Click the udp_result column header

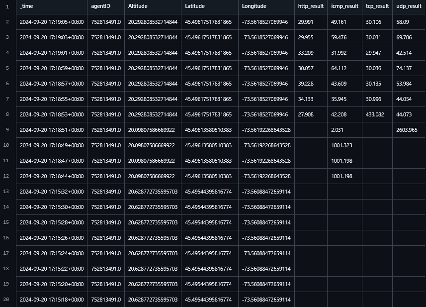point(409,6)
